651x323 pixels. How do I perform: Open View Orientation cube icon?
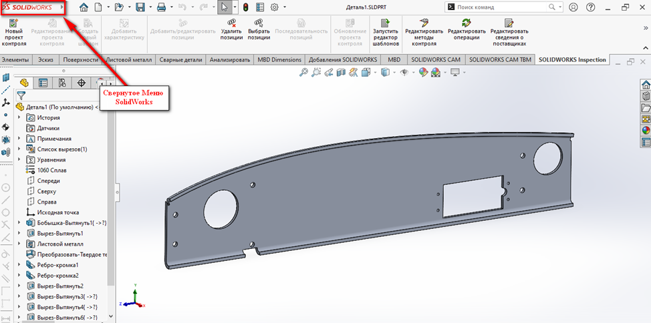[366, 73]
